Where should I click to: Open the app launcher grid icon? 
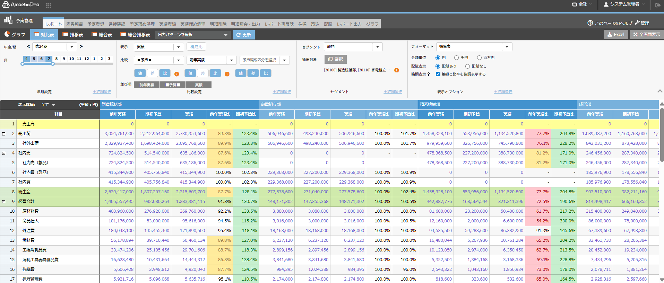coord(49,6)
